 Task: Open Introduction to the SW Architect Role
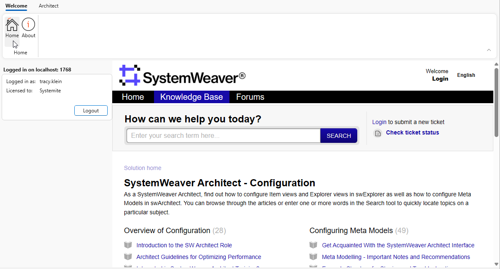click(x=184, y=245)
